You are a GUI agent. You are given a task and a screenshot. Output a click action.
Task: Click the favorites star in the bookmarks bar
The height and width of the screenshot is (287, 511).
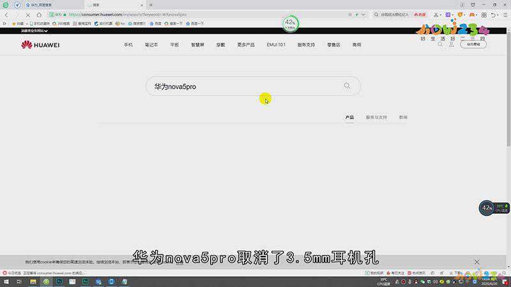tap(13, 24)
